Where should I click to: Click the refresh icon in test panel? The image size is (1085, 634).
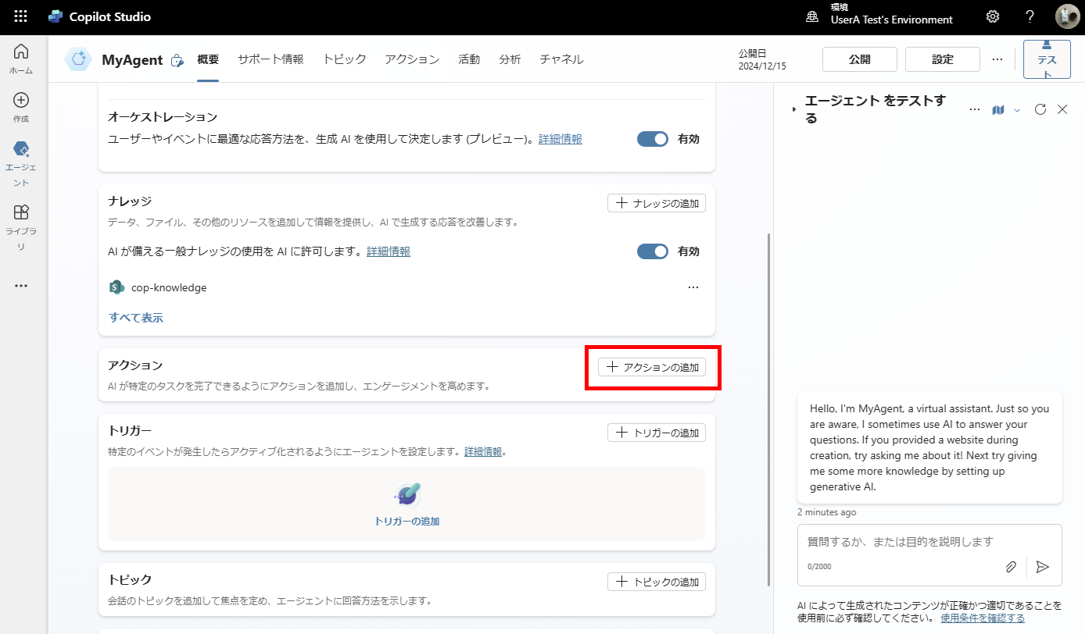click(x=1040, y=109)
